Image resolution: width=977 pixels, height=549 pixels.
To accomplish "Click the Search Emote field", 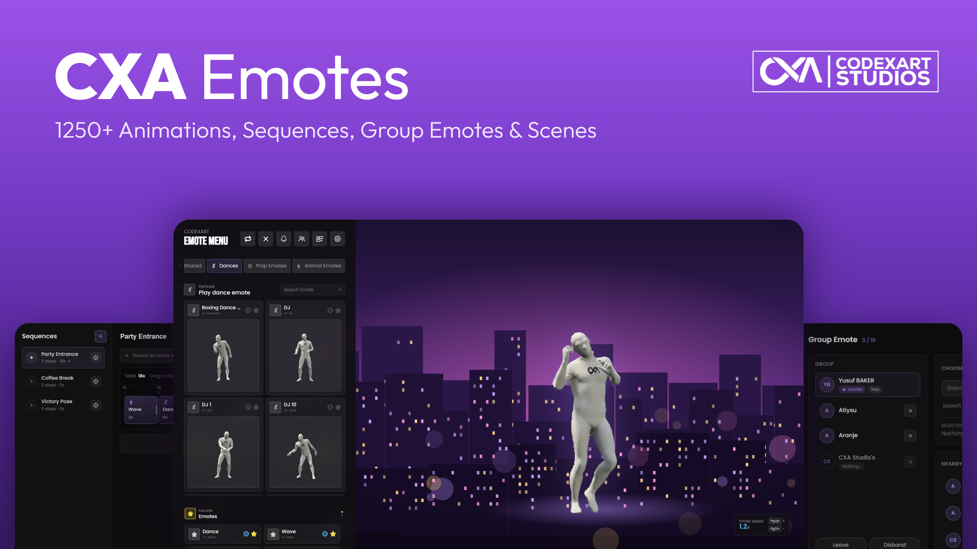I will (x=313, y=290).
